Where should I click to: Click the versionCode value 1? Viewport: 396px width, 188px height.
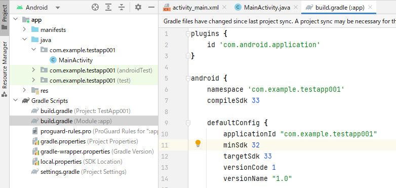(274, 167)
